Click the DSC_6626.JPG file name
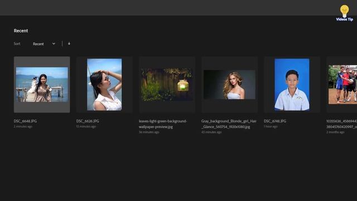Image resolution: width=357 pixels, height=201 pixels. (88, 121)
